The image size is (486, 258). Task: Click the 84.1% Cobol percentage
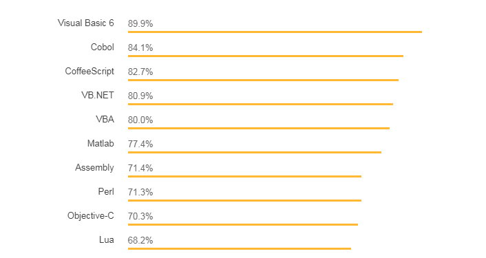click(x=140, y=48)
